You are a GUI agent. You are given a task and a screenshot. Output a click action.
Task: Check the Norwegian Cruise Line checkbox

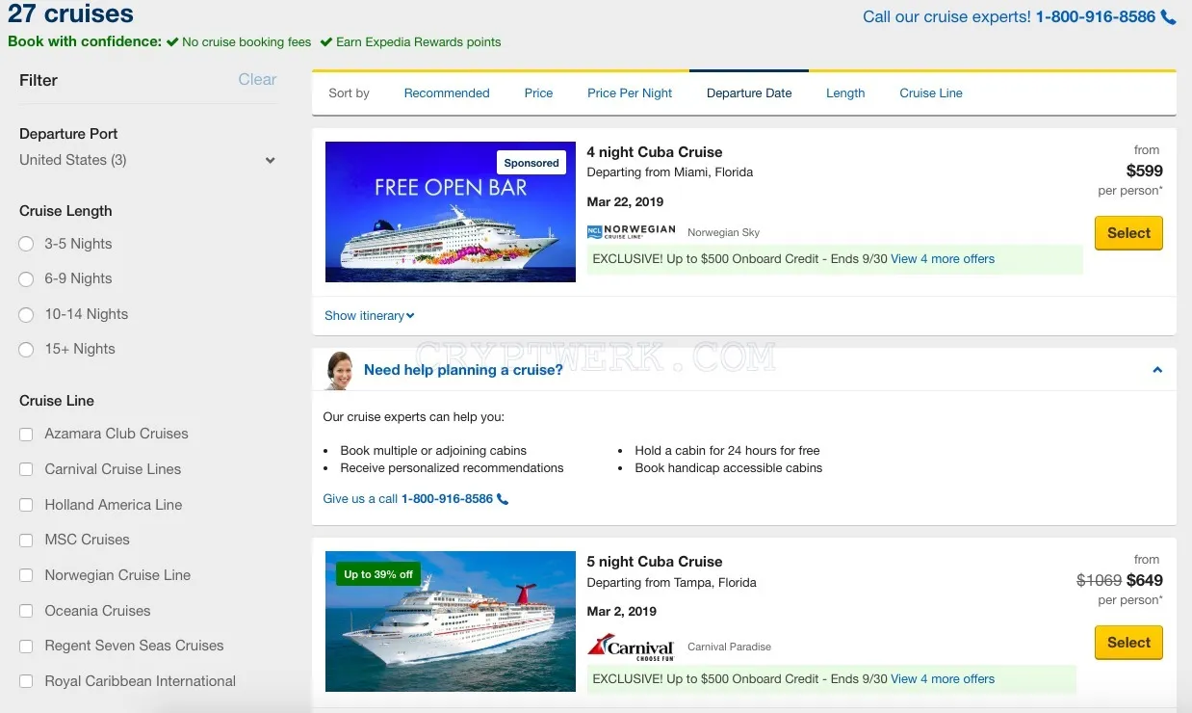(27, 576)
